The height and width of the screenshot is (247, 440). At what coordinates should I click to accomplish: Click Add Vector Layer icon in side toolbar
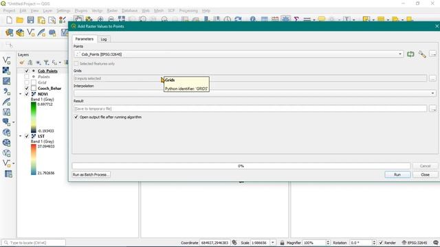(6, 60)
